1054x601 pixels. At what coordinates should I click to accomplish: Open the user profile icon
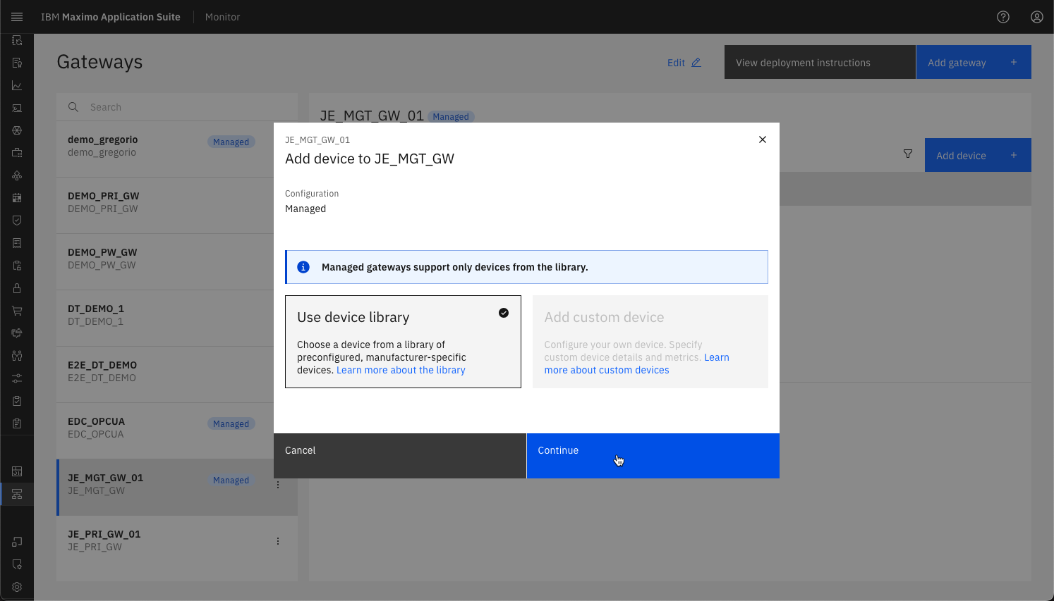pos(1037,17)
